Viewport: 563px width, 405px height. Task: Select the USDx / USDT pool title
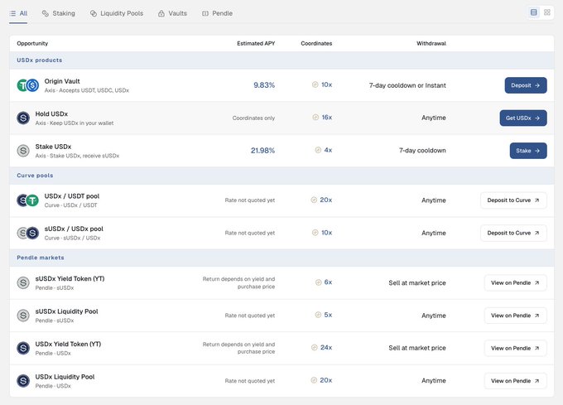click(x=72, y=196)
